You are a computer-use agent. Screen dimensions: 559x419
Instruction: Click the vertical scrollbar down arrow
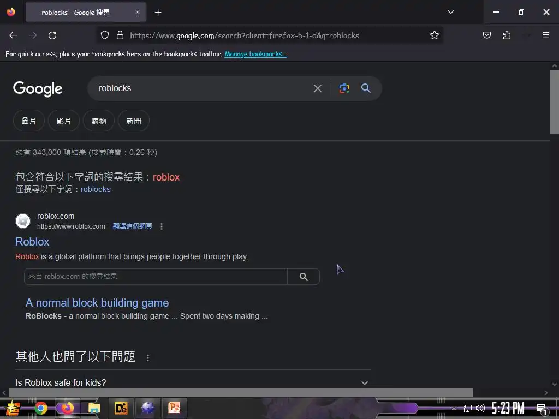tap(555, 384)
